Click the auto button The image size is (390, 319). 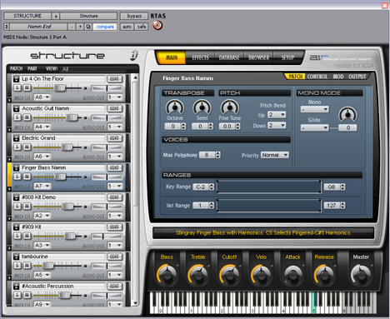pos(127,27)
